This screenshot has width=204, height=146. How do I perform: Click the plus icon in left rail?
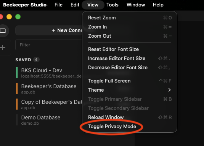click(x=3, y=48)
